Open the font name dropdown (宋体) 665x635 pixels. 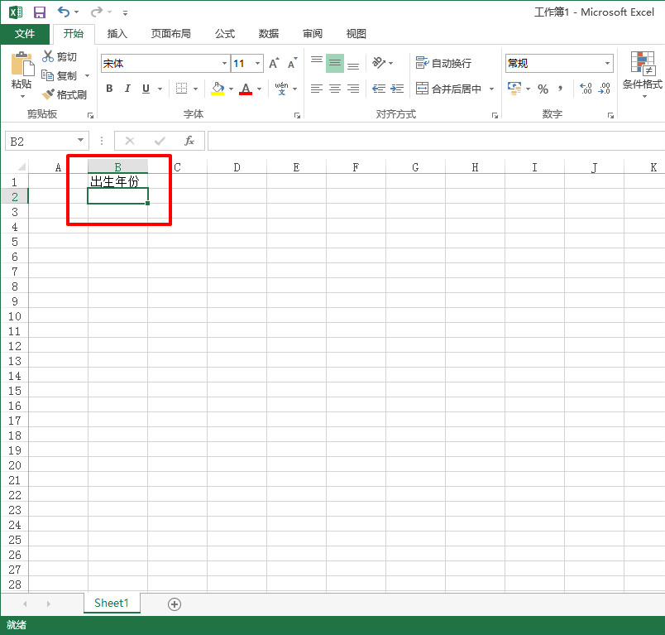pos(224,64)
